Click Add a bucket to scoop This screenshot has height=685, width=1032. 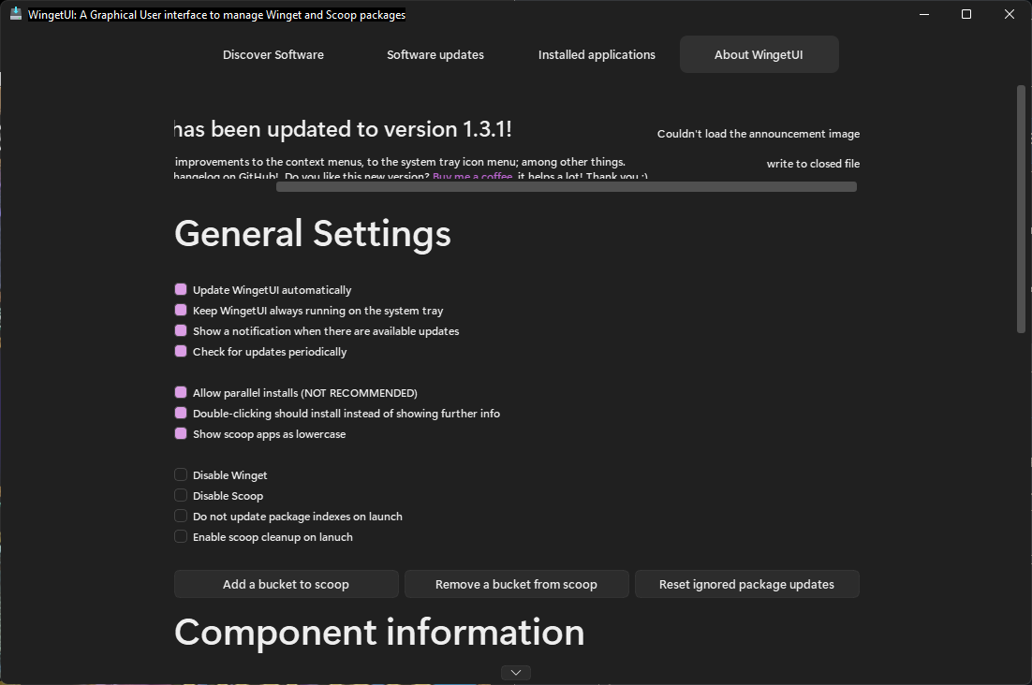pyautogui.click(x=286, y=583)
